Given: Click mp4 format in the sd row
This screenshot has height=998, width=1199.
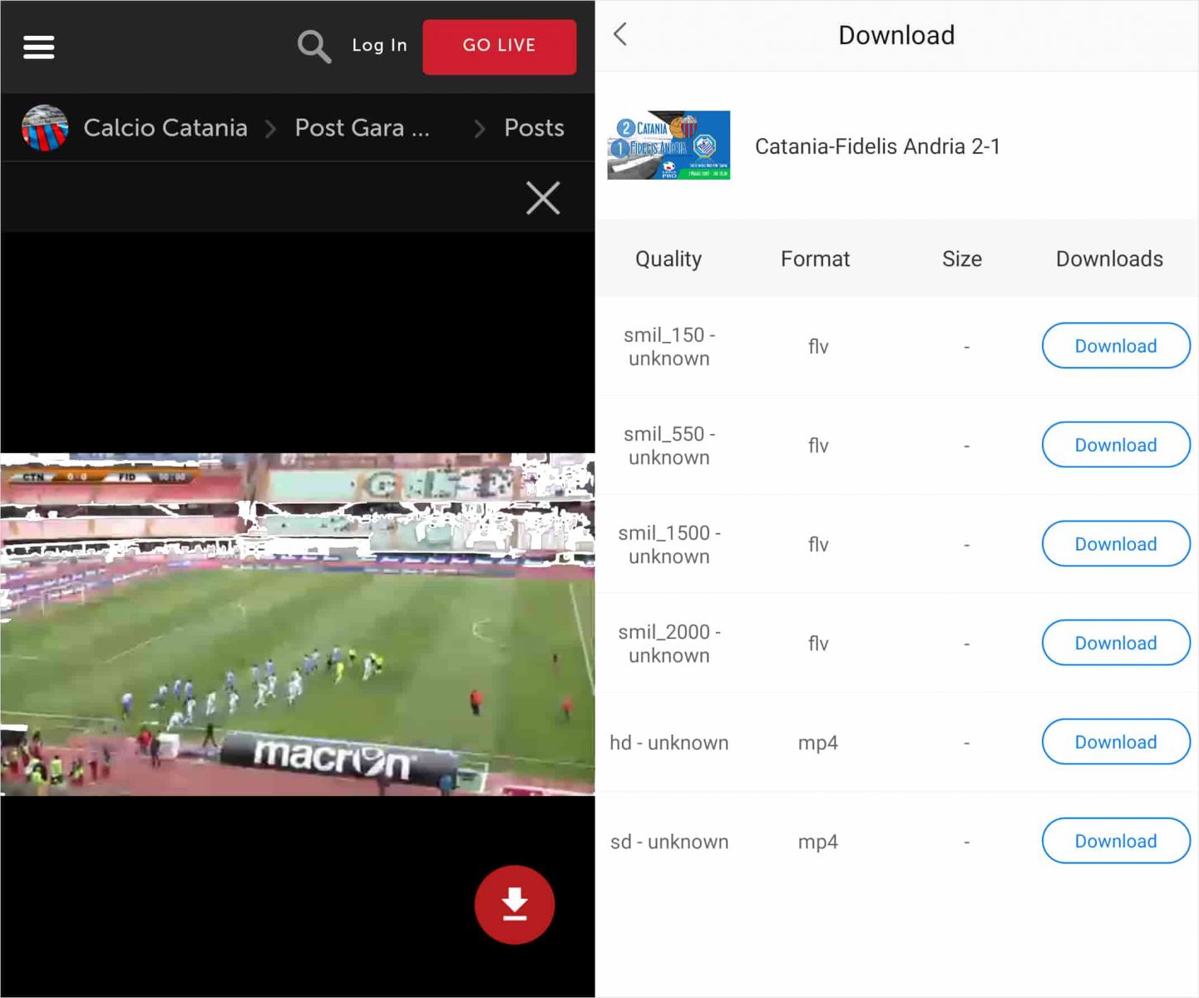Looking at the screenshot, I should [818, 842].
